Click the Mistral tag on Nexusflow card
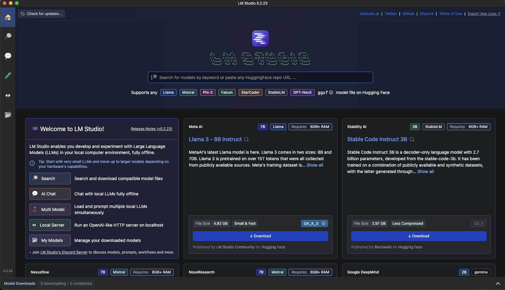The width and height of the screenshot is (505, 290). click(119, 272)
